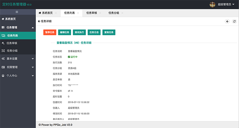Click the orange 暂停任务 button
This screenshot has height=128, width=239.
[50, 32]
